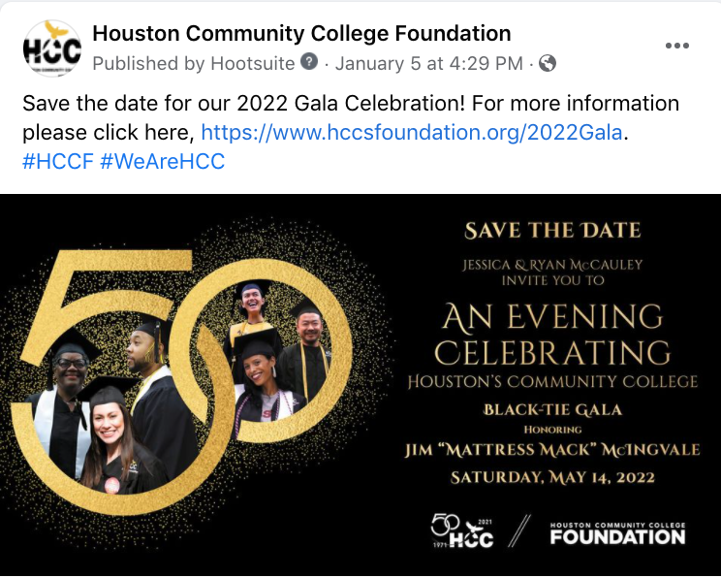Open the hccsfoundation.org/2022Gala link
The image size is (721, 578).
click(x=412, y=133)
